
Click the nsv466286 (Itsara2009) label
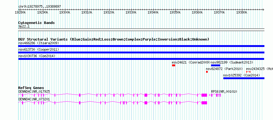point(39,43)
